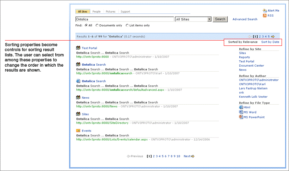Switch to the People tab
The image size is (289, 171).
[97, 11]
